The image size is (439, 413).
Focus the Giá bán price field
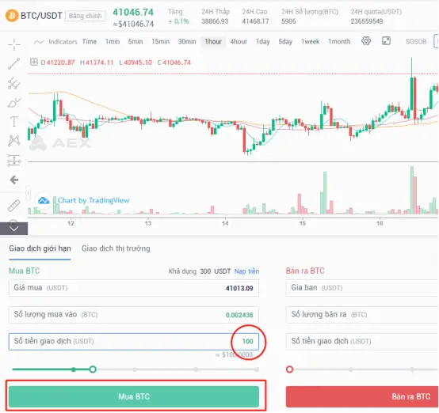(x=362, y=288)
